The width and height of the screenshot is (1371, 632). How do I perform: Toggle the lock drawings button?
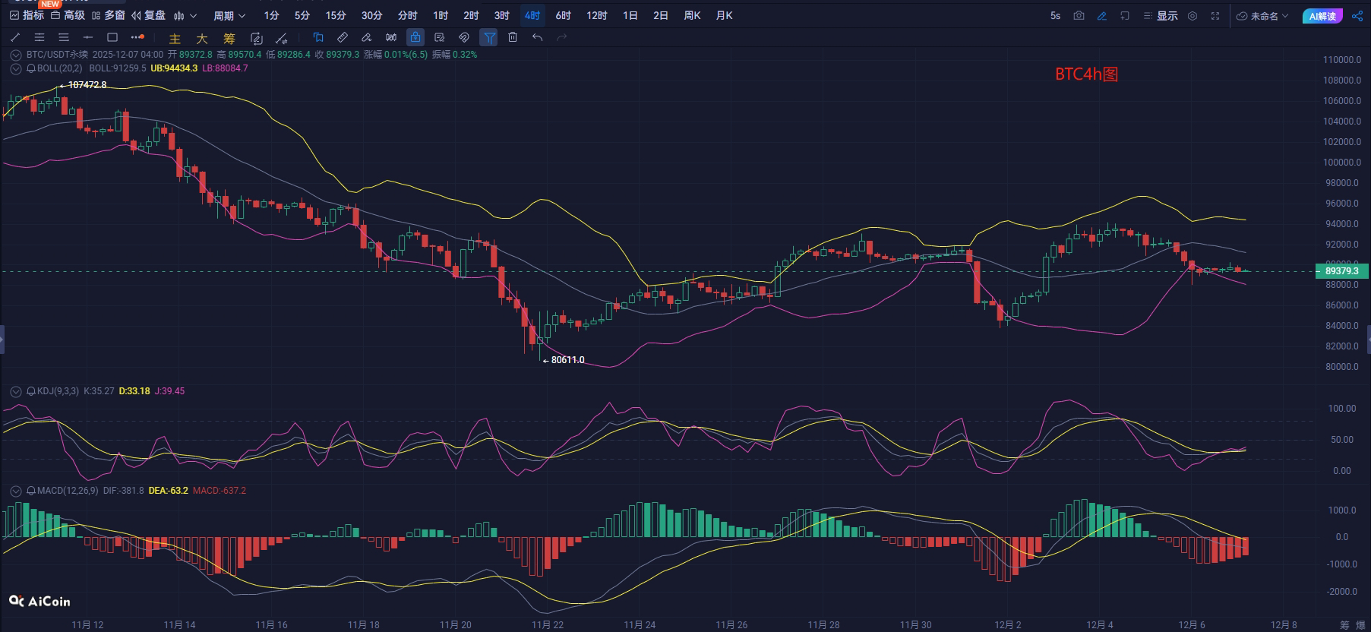[x=415, y=37]
